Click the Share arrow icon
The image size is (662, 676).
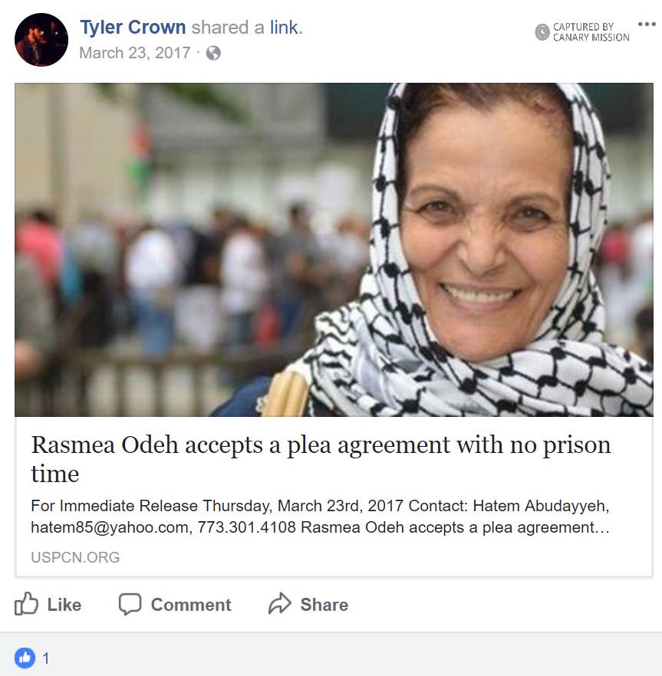[x=280, y=603]
